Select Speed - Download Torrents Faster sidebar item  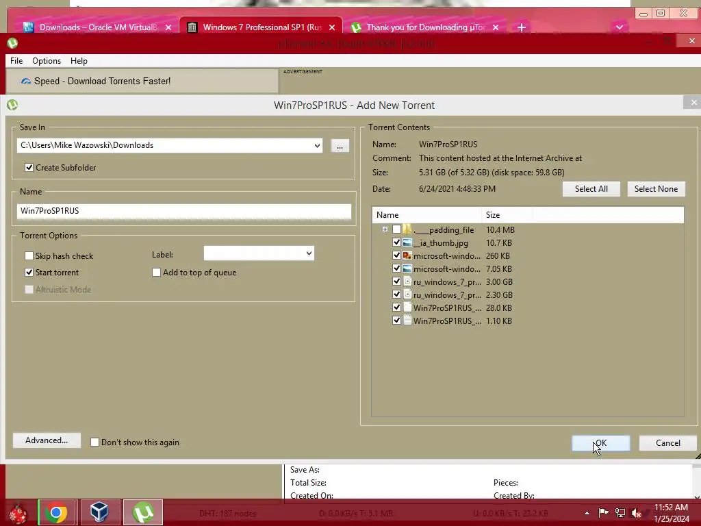coord(142,82)
